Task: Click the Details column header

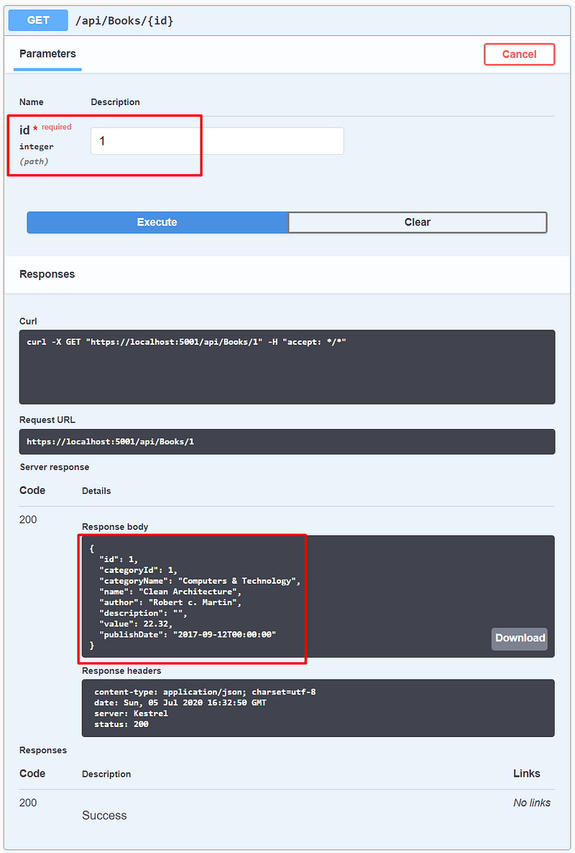Action: click(96, 491)
